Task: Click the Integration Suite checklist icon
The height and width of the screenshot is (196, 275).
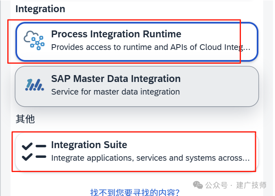Action: pyautogui.click(x=34, y=151)
